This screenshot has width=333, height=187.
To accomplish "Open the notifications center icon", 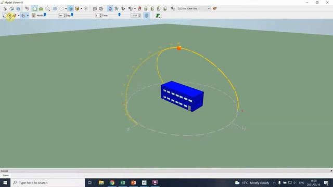I will [x=326, y=182].
